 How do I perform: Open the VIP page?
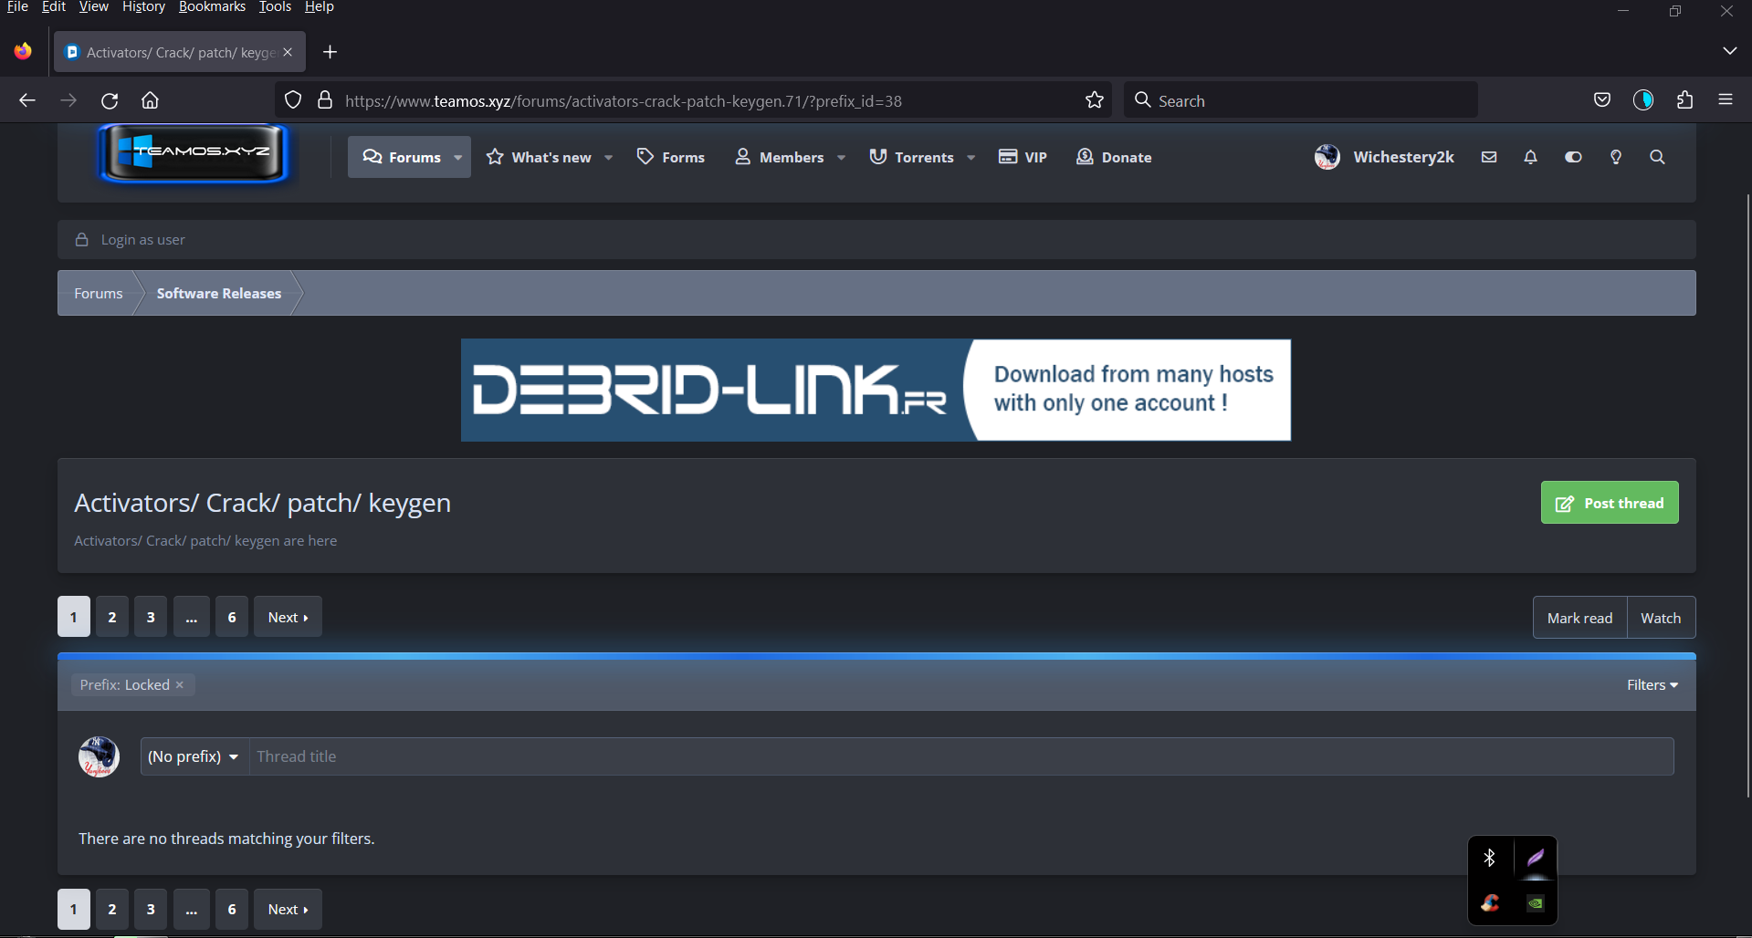tap(1023, 157)
